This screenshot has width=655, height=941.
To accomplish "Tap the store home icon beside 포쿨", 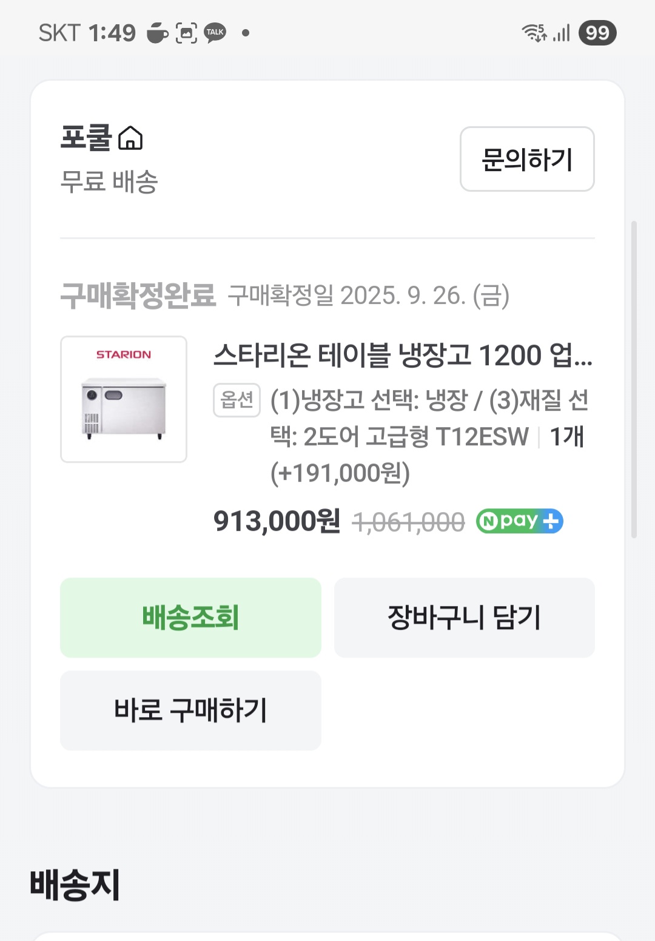I will coord(130,138).
